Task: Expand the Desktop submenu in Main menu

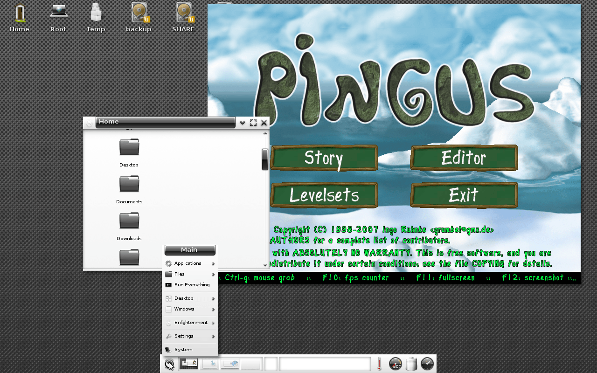Action: (190, 298)
